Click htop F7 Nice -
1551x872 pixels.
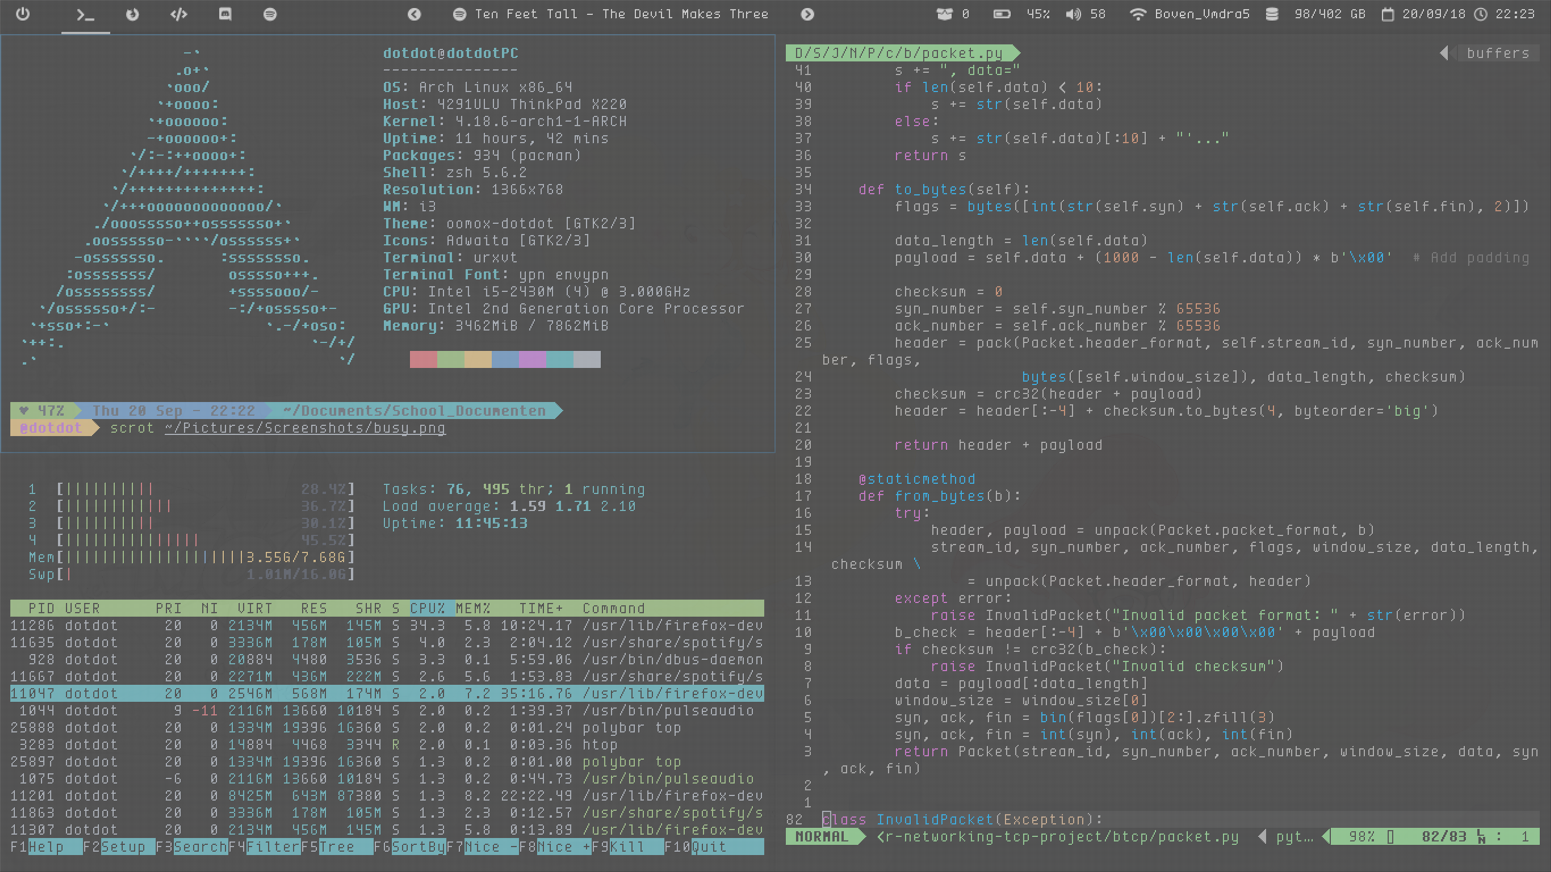click(483, 846)
